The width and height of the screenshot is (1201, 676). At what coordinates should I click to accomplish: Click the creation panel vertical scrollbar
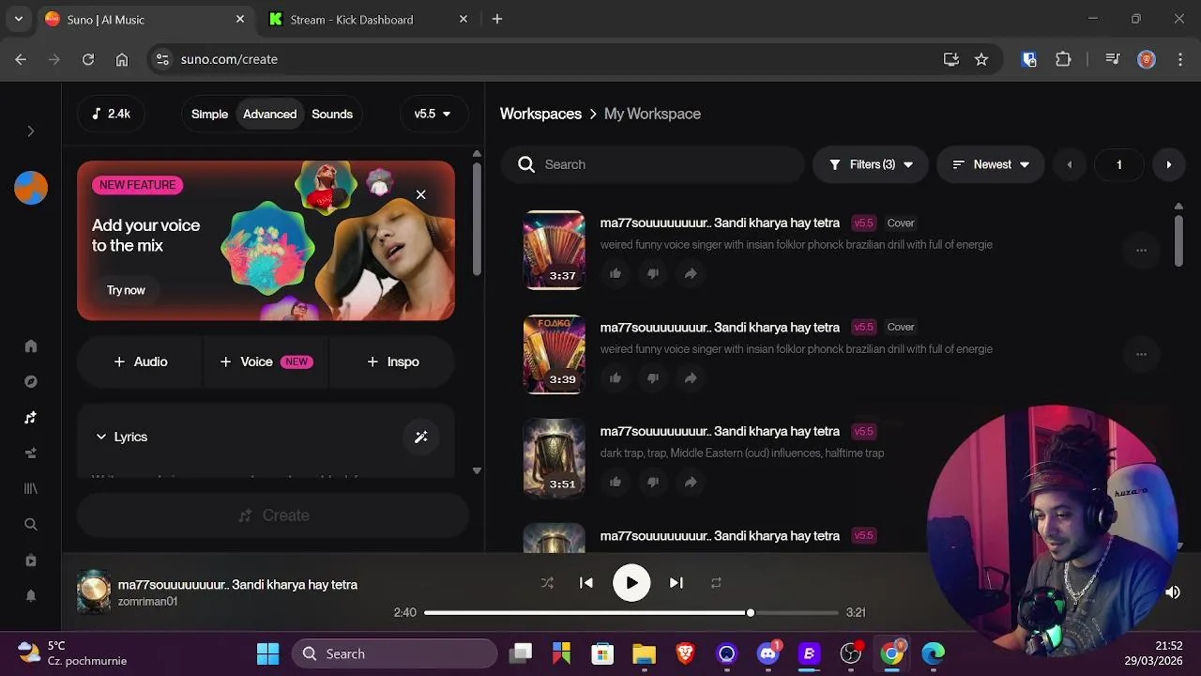coord(477,218)
